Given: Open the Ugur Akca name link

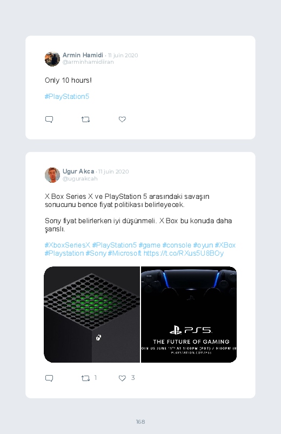Looking at the screenshot, I should click(x=78, y=171).
